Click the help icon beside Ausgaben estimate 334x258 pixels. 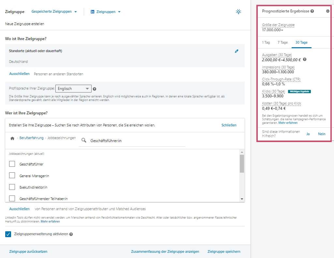coord(304,59)
